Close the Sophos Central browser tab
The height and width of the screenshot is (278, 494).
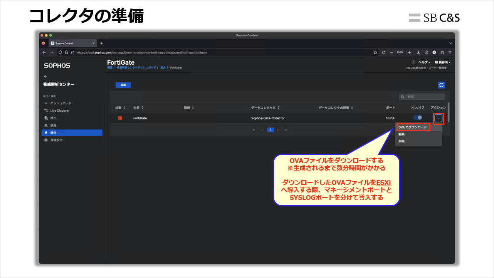click(x=94, y=43)
